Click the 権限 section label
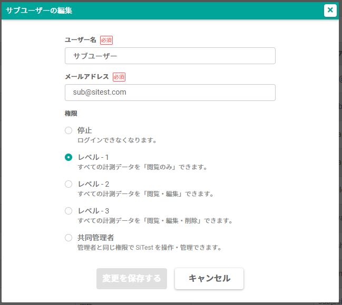Image resolution: width=342 pixels, height=305 pixels. [x=71, y=114]
